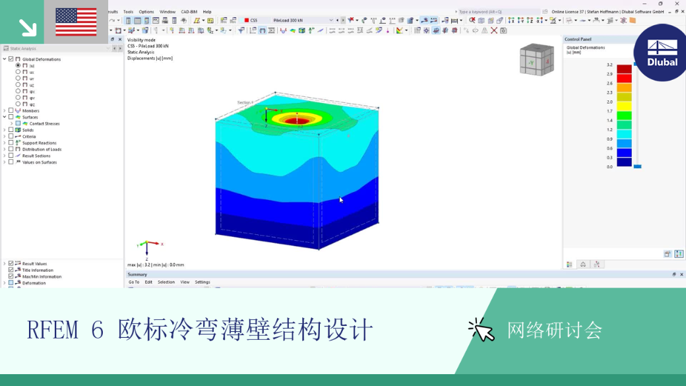Click the navigation cube in the viewport

pos(537,60)
